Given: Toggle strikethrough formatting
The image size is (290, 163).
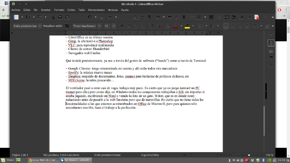Looking at the screenshot, I should tap(142, 26).
